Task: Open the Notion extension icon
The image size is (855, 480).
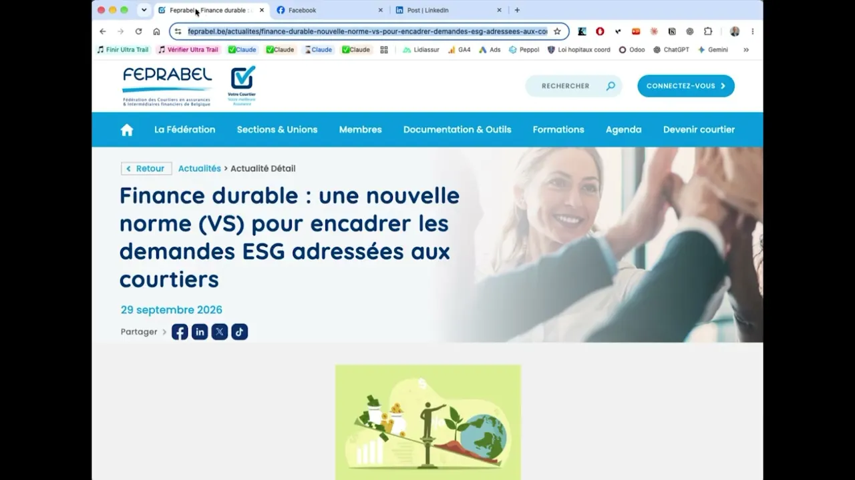Action: 672,31
